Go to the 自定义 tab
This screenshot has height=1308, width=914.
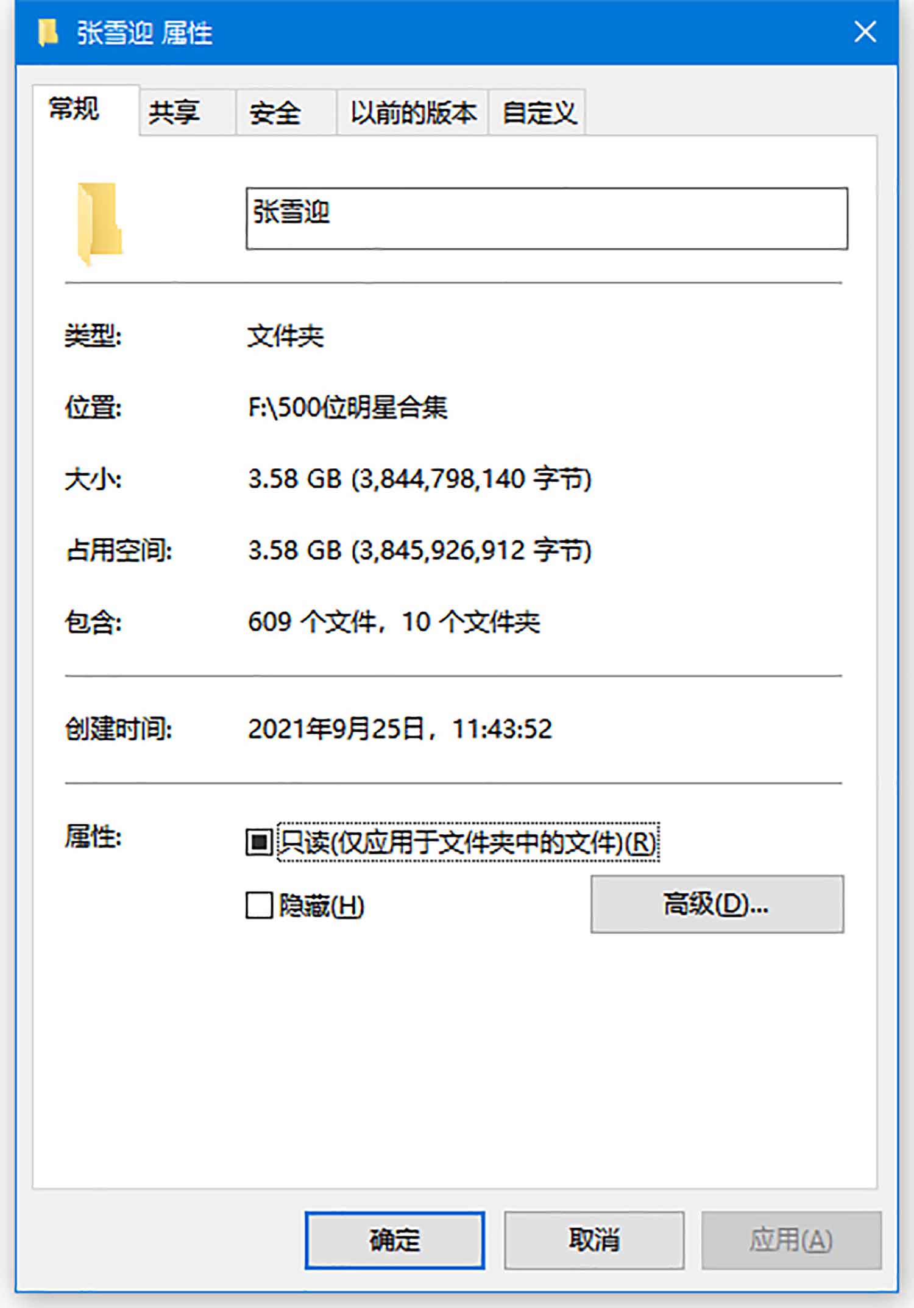point(537,112)
